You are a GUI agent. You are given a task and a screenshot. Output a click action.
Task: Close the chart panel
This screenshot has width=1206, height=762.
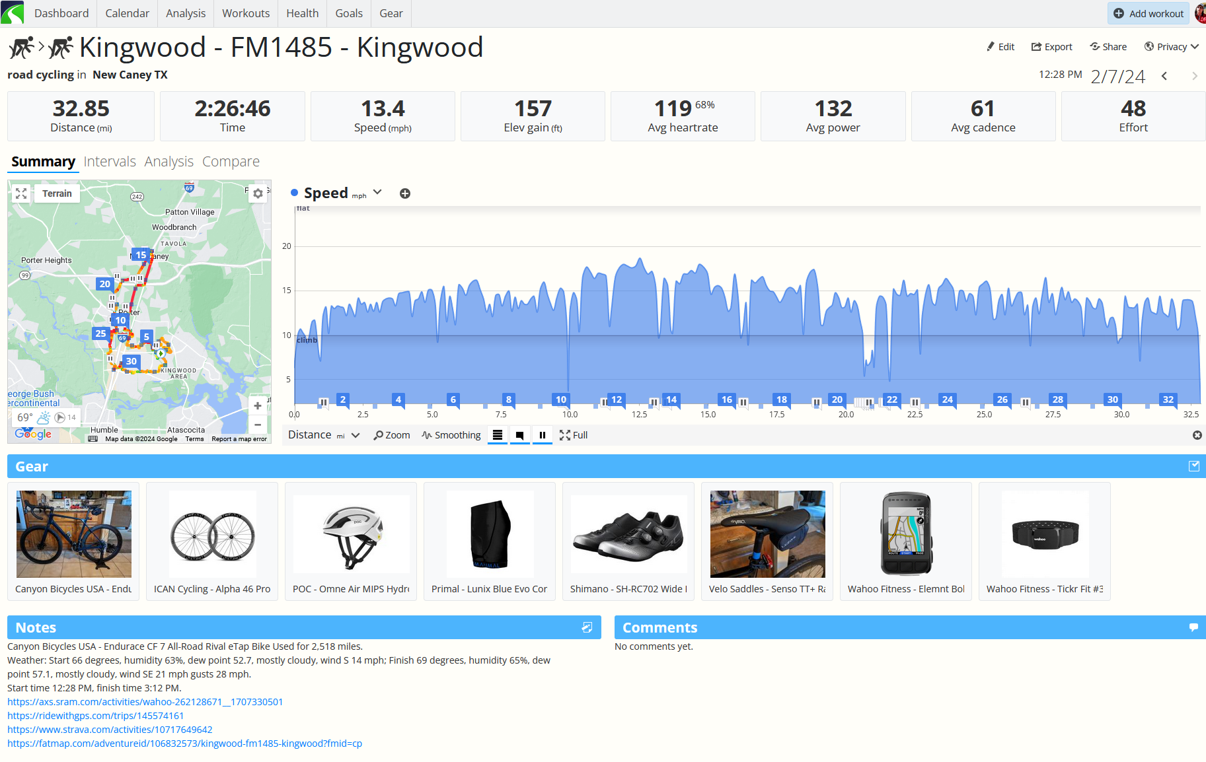[1197, 435]
